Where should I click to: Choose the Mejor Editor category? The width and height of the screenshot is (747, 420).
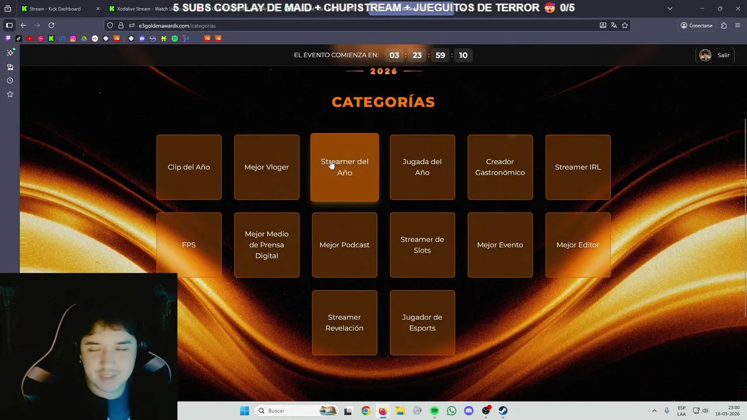tap(578, 245)
